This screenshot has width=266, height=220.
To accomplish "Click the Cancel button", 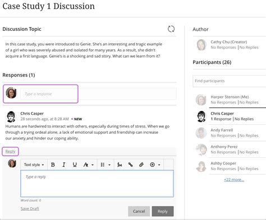I will (x=139, y=211).
